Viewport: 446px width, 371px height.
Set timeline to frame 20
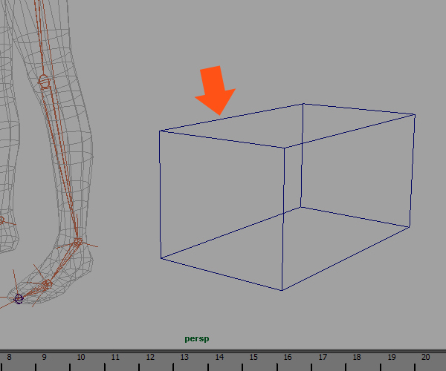tap(425, 357)
